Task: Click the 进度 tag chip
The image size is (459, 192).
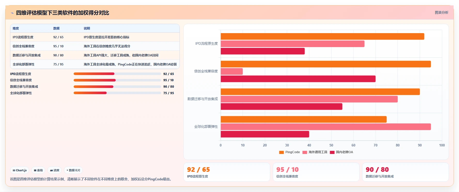Action: (55, 170)
